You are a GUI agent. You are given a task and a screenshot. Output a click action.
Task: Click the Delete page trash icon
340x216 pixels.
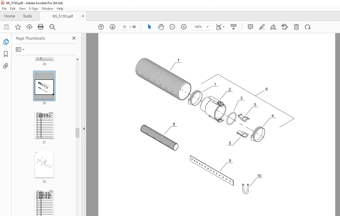[296, 27]
